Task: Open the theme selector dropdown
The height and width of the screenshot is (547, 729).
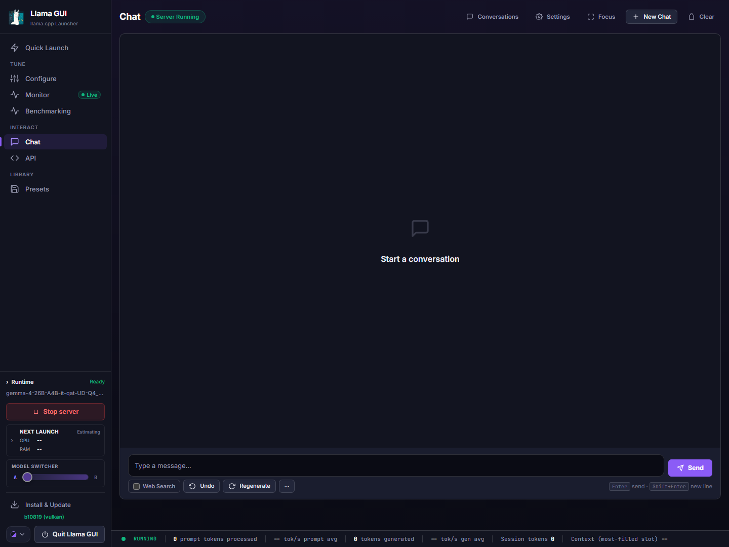Action: [x=18, y=534]
